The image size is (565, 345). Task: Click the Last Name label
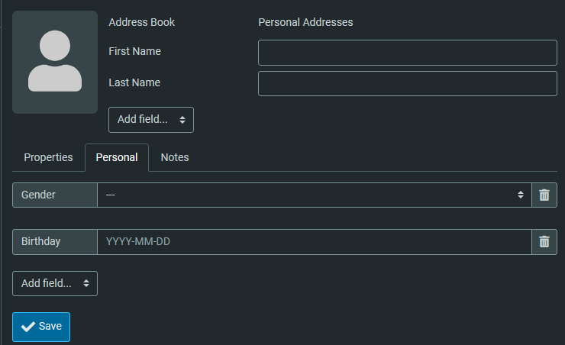click(134, 82)
